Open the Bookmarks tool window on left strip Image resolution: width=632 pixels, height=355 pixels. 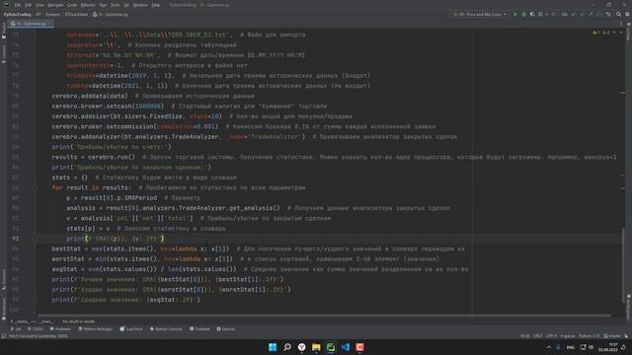pyautogui.click(x=4, y=308)
